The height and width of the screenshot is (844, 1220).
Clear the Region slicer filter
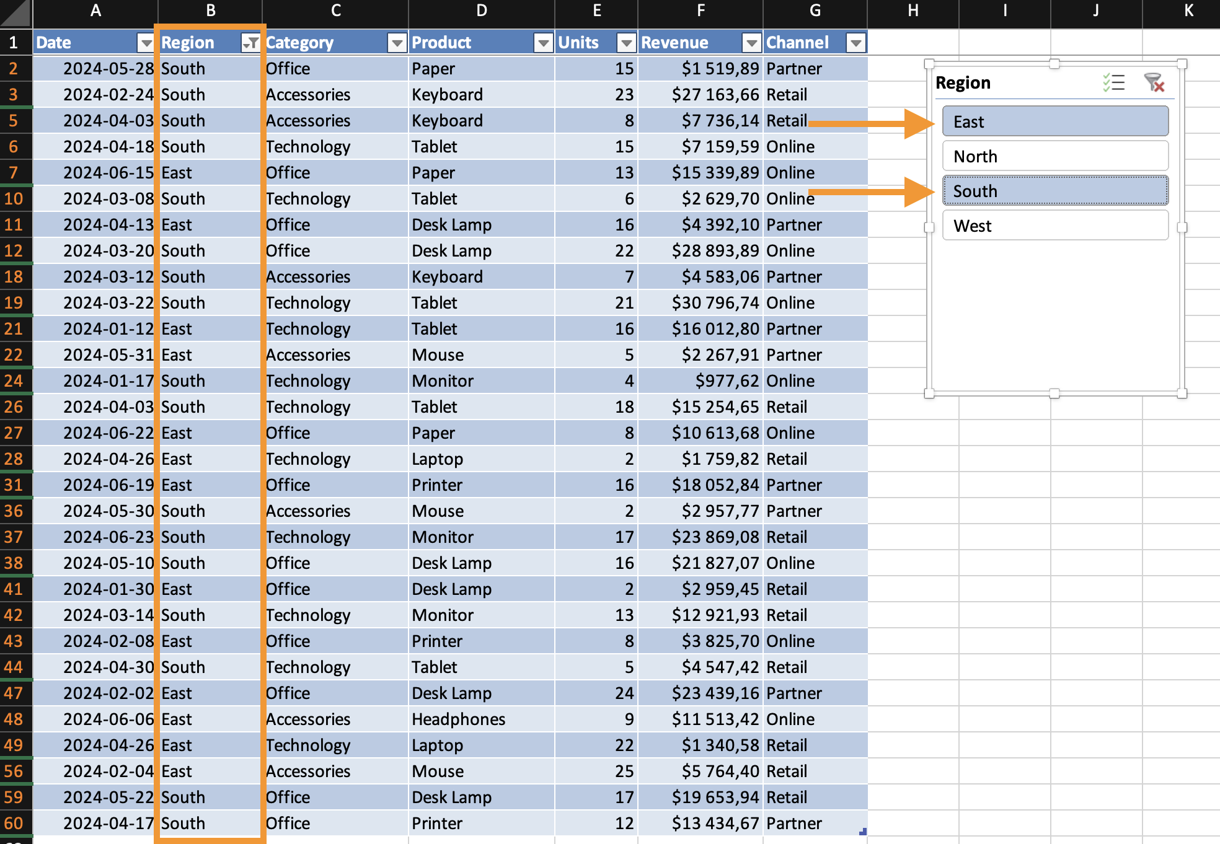click(x=1154, y=82)
